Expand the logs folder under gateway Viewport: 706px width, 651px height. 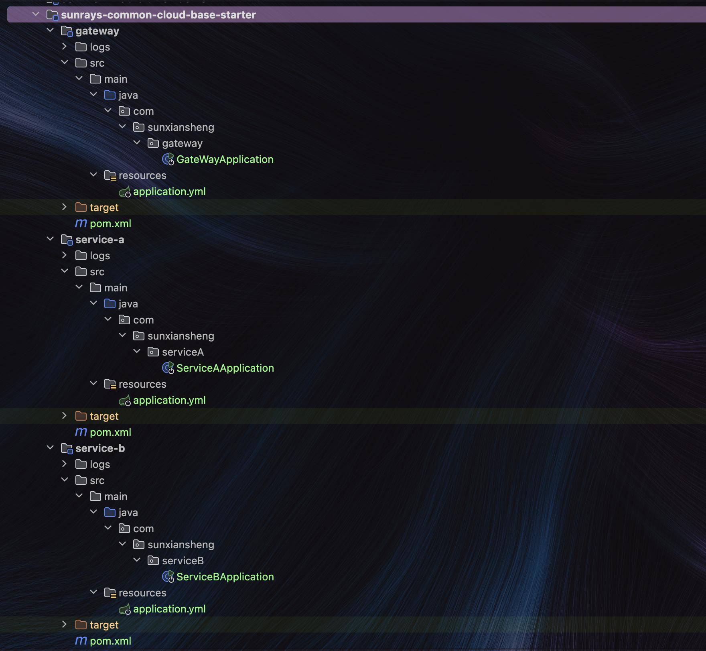(x=65, y=47)
